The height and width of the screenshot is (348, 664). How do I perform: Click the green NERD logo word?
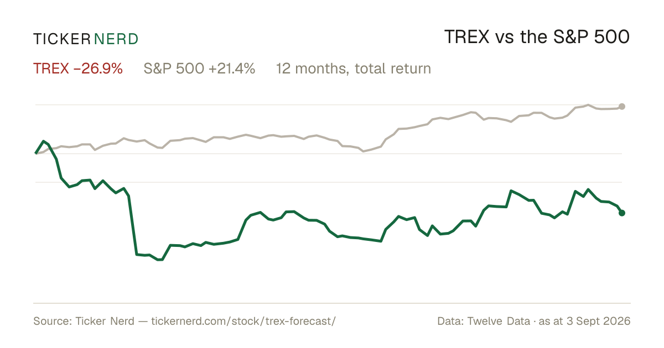[116, 39]
